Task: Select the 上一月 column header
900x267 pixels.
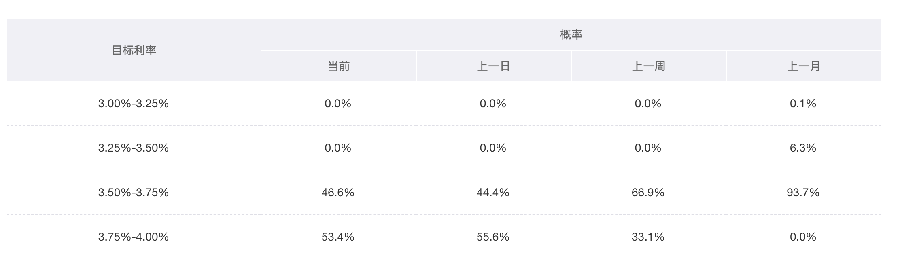Action: (x=803, y=66)
